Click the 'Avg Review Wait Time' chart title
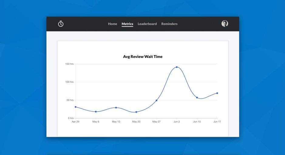Viewport: 285px width, 155px height. pyautogui.click(x=143, y=57)
